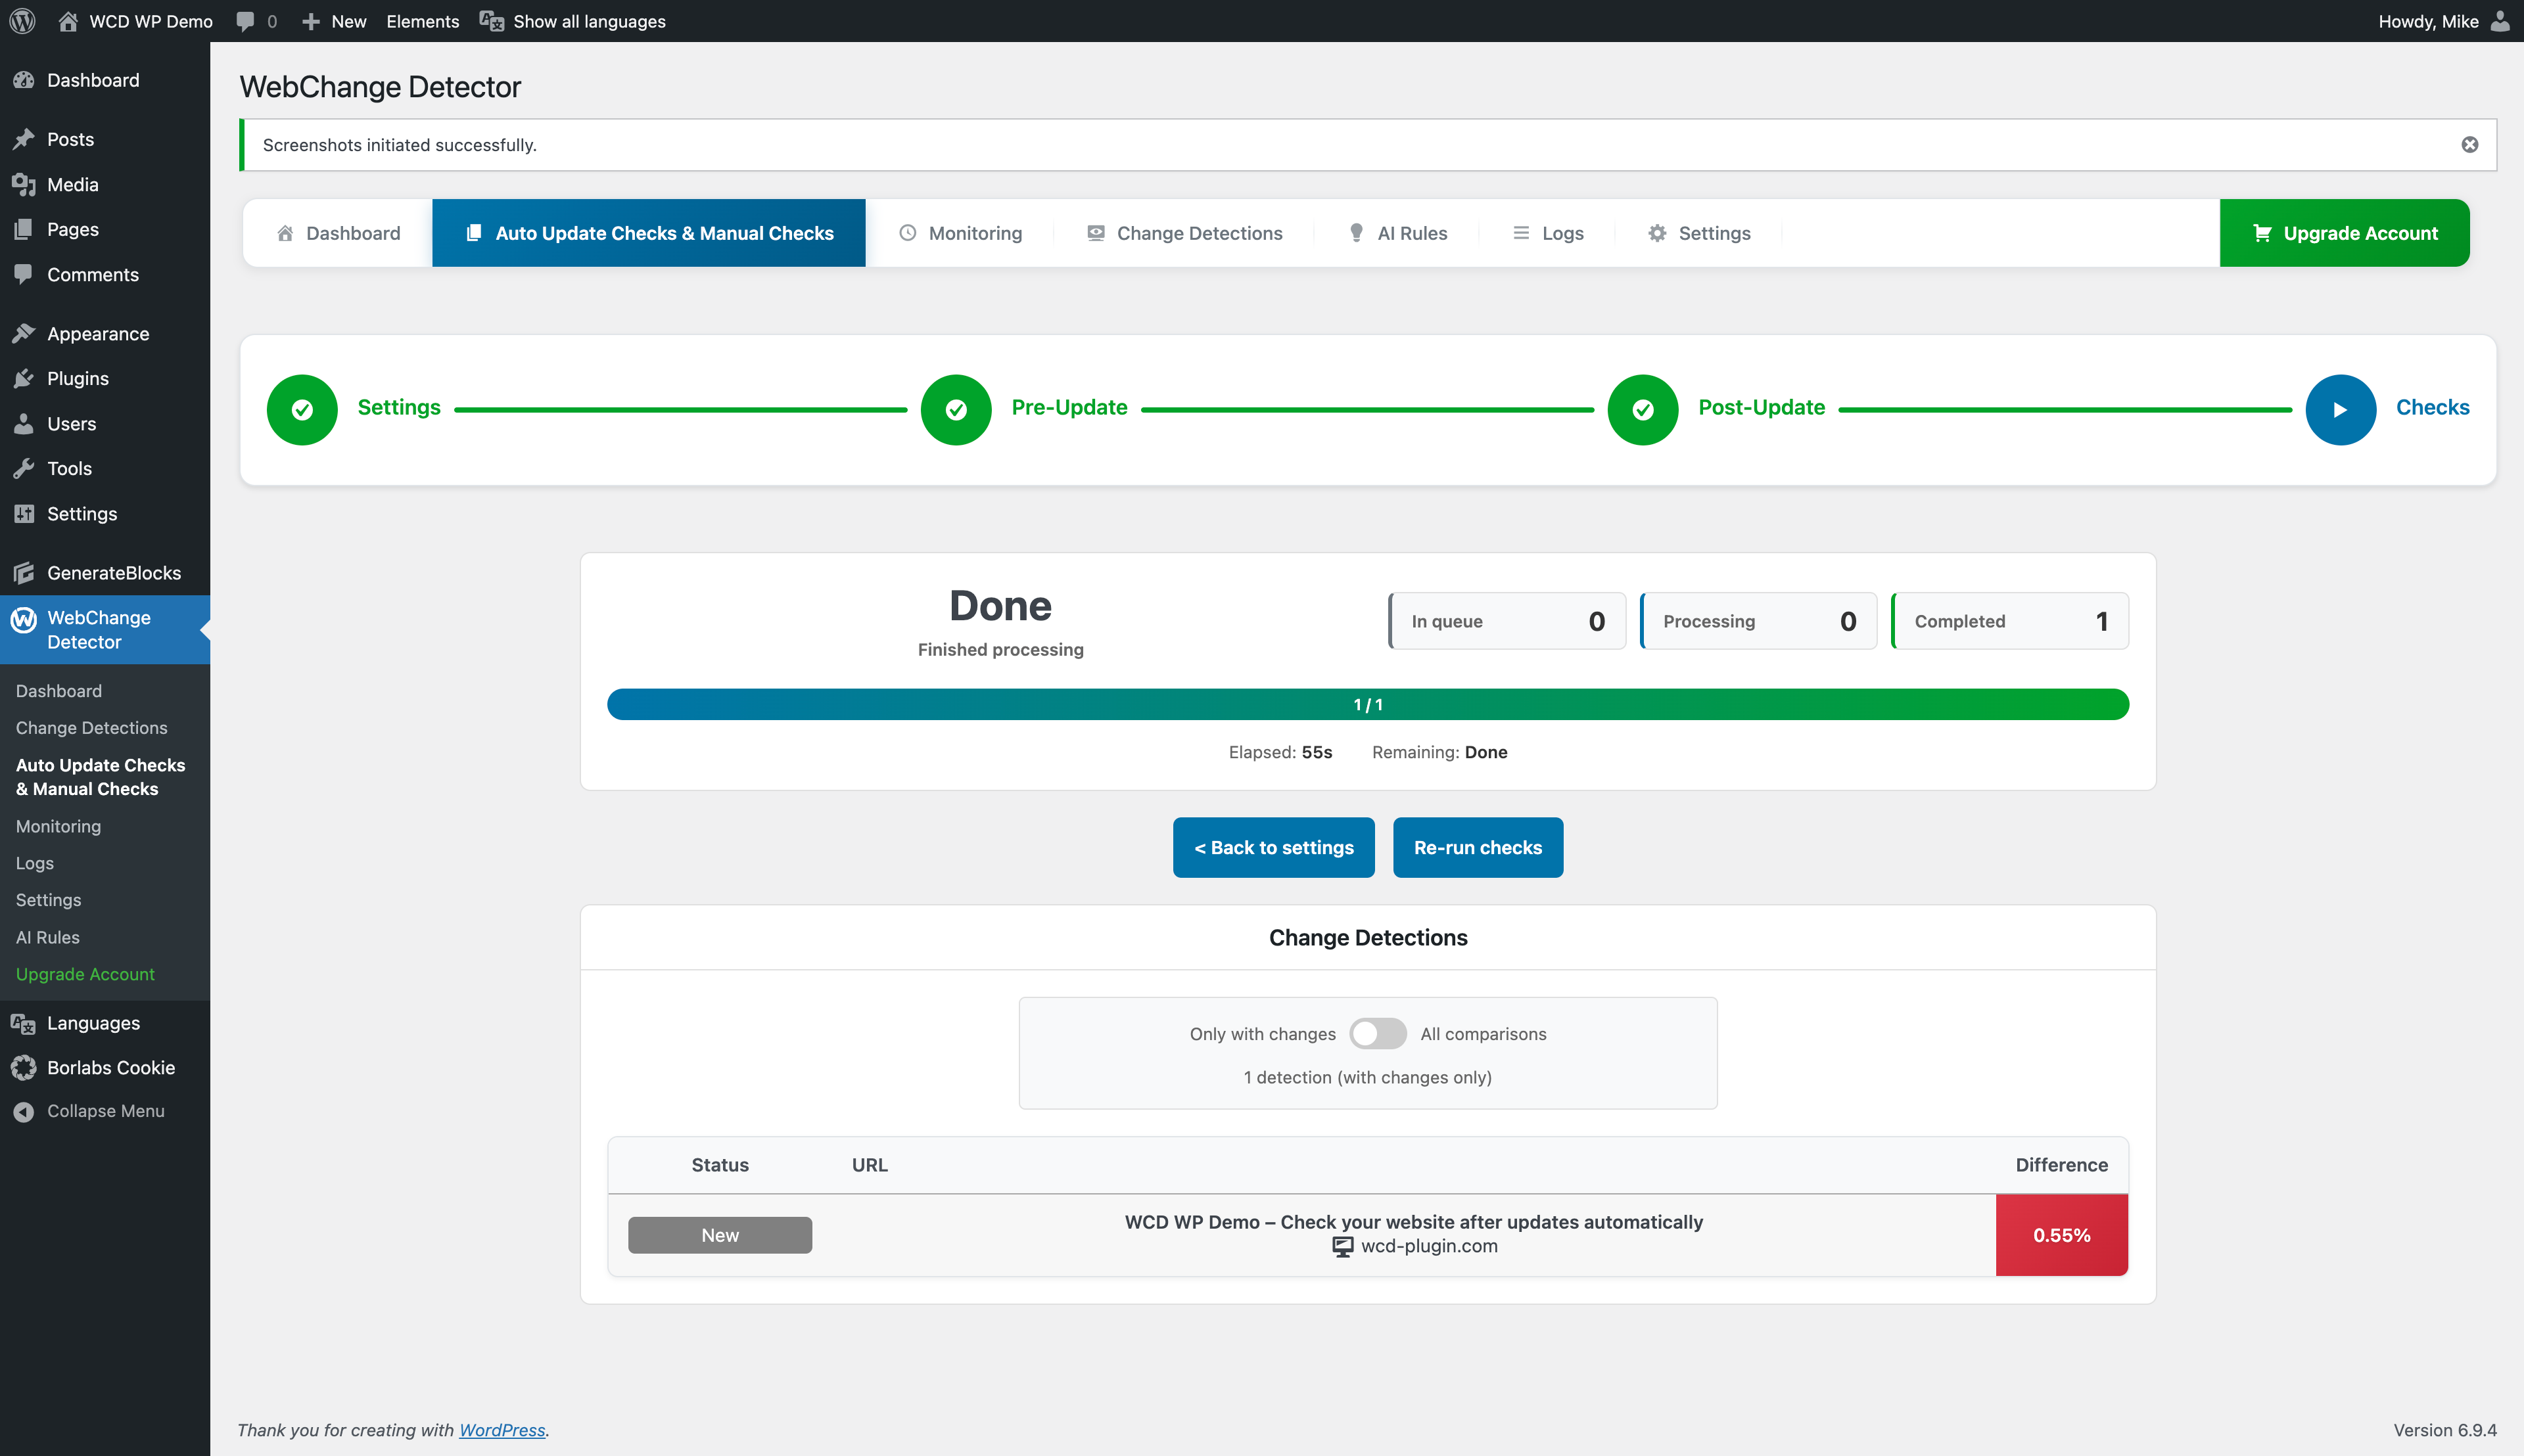2524x1456 pixels.
Task: Click the Languages icon in sidebar
Action: coord(24,1023)
